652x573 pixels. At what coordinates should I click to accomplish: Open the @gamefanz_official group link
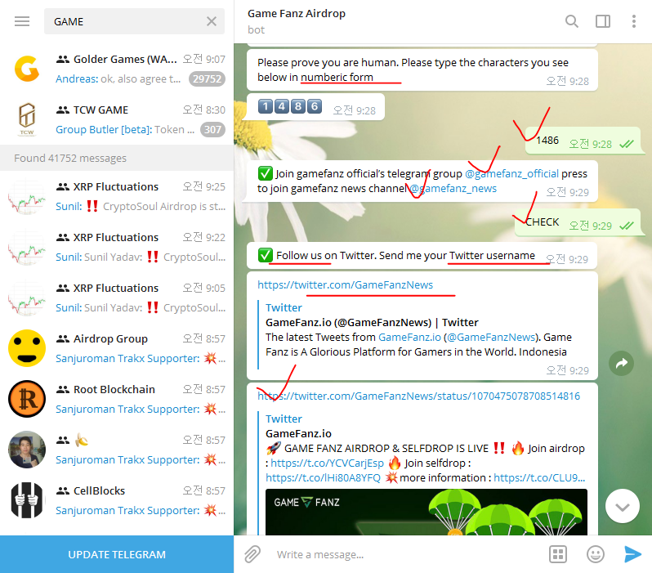tap(511, 173)
